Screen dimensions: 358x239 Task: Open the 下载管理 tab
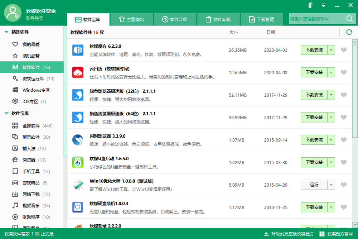click(262, 19)
